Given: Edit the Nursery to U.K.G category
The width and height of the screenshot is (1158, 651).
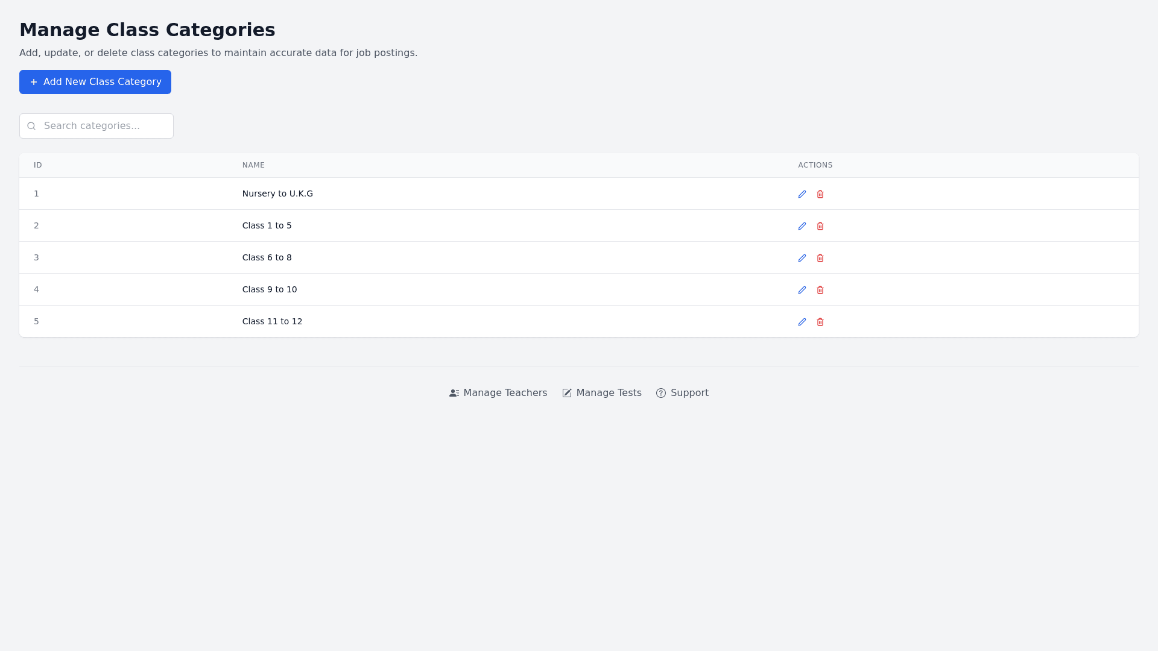Looking at the screenshot, I should (802, 194).
